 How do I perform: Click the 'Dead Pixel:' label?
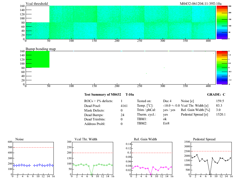(92, 106)
